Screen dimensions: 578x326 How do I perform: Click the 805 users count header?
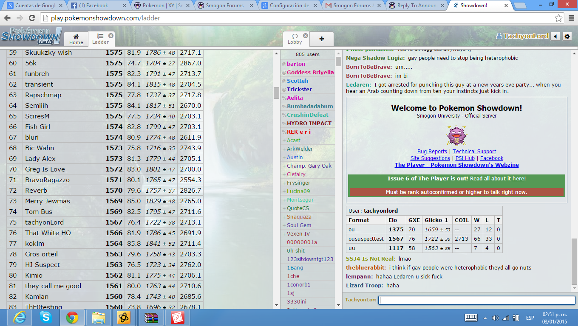[307, 54]
